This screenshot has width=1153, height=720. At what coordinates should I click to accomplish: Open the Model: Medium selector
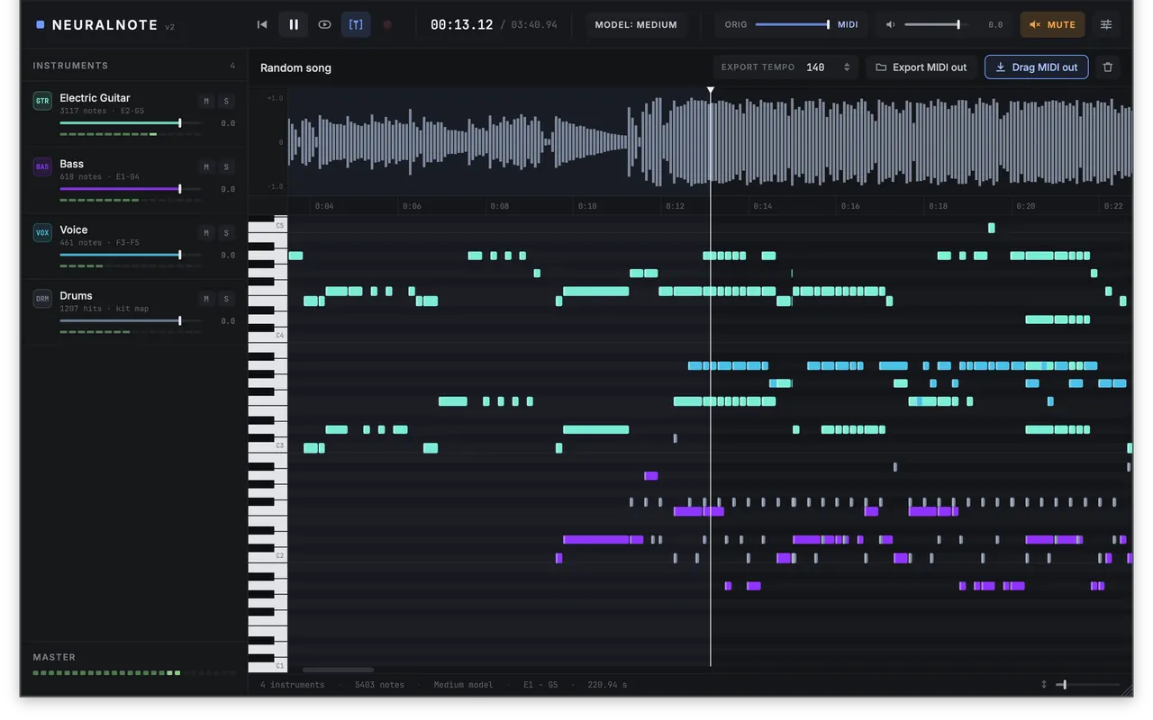coord(636,24)
